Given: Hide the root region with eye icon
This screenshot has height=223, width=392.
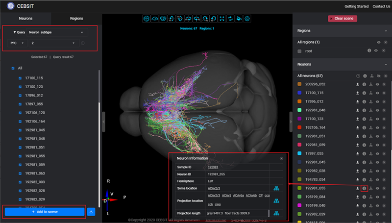Looking at the screenshot, I should pos(376,50).
